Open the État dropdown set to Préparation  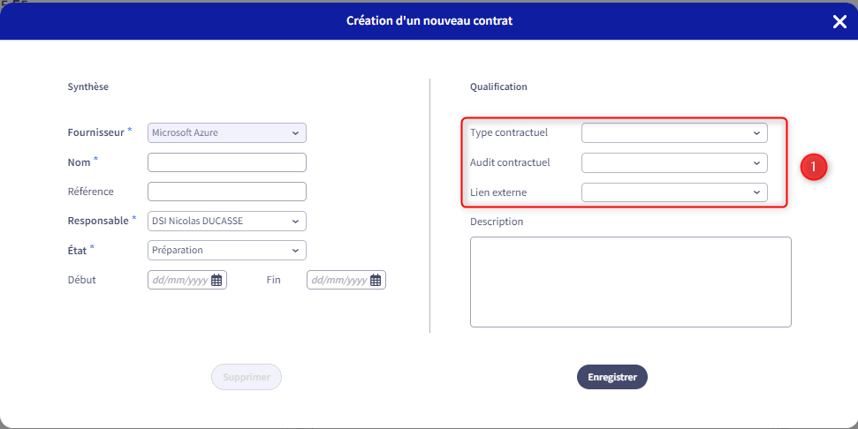coord(226,251)
